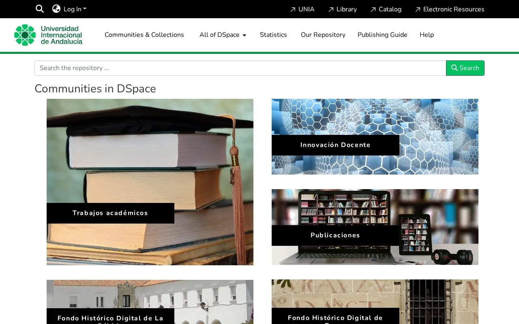Image resolution: width=519 pixels, height=324 pixels.
Task: Open the Library external link
Action: [342, 9]
